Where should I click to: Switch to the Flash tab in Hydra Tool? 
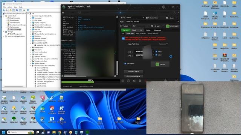point(134,30)
